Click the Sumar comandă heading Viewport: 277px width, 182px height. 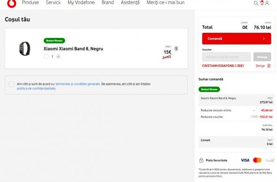211,79
